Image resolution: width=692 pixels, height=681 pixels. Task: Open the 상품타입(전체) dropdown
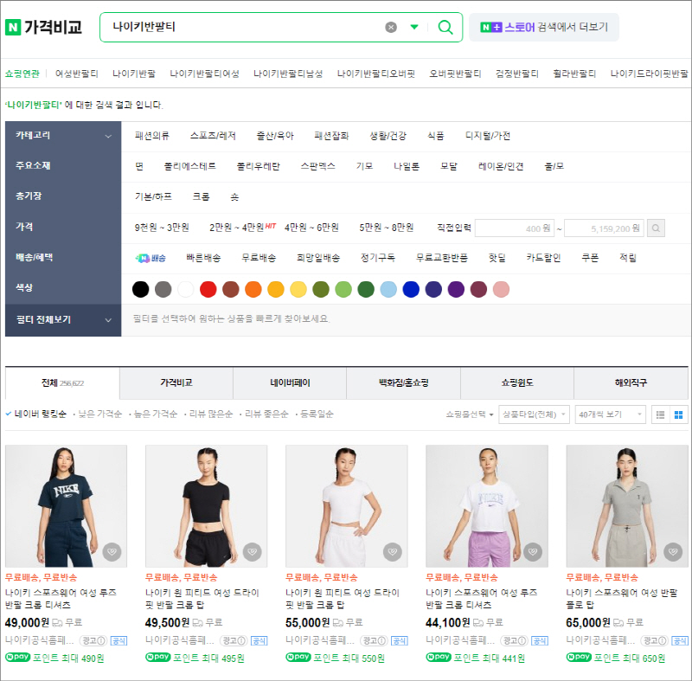(x=534, y=414)
